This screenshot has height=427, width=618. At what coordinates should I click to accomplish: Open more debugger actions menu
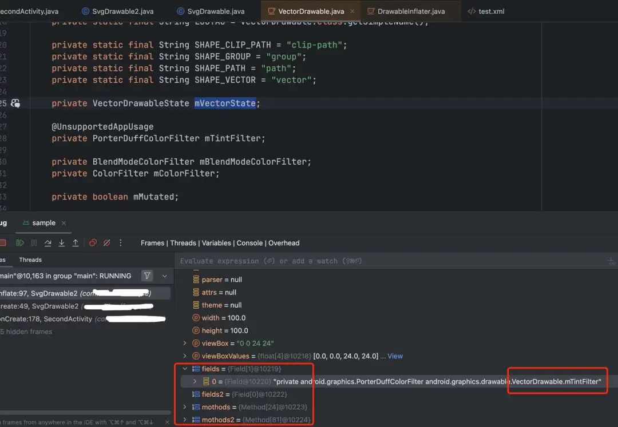pos(121,243)
